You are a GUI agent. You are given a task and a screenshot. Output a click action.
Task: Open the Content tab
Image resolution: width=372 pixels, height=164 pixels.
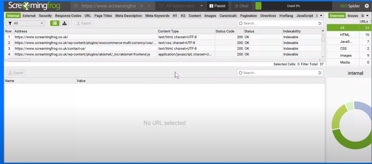(195, 16)
